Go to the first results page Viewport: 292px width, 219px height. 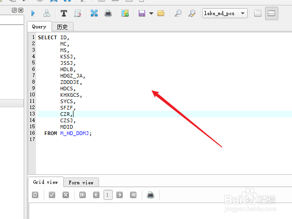tap(83, 195)
